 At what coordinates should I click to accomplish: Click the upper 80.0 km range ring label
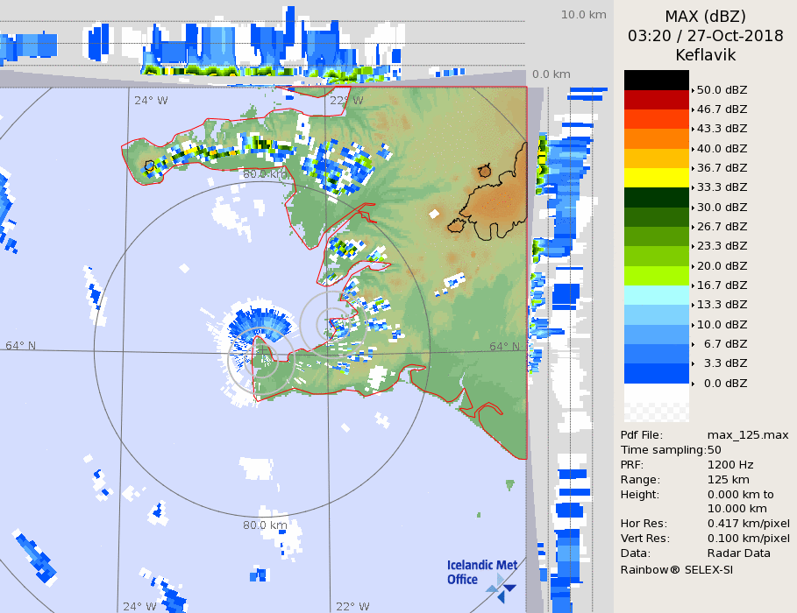coord(265,174)
